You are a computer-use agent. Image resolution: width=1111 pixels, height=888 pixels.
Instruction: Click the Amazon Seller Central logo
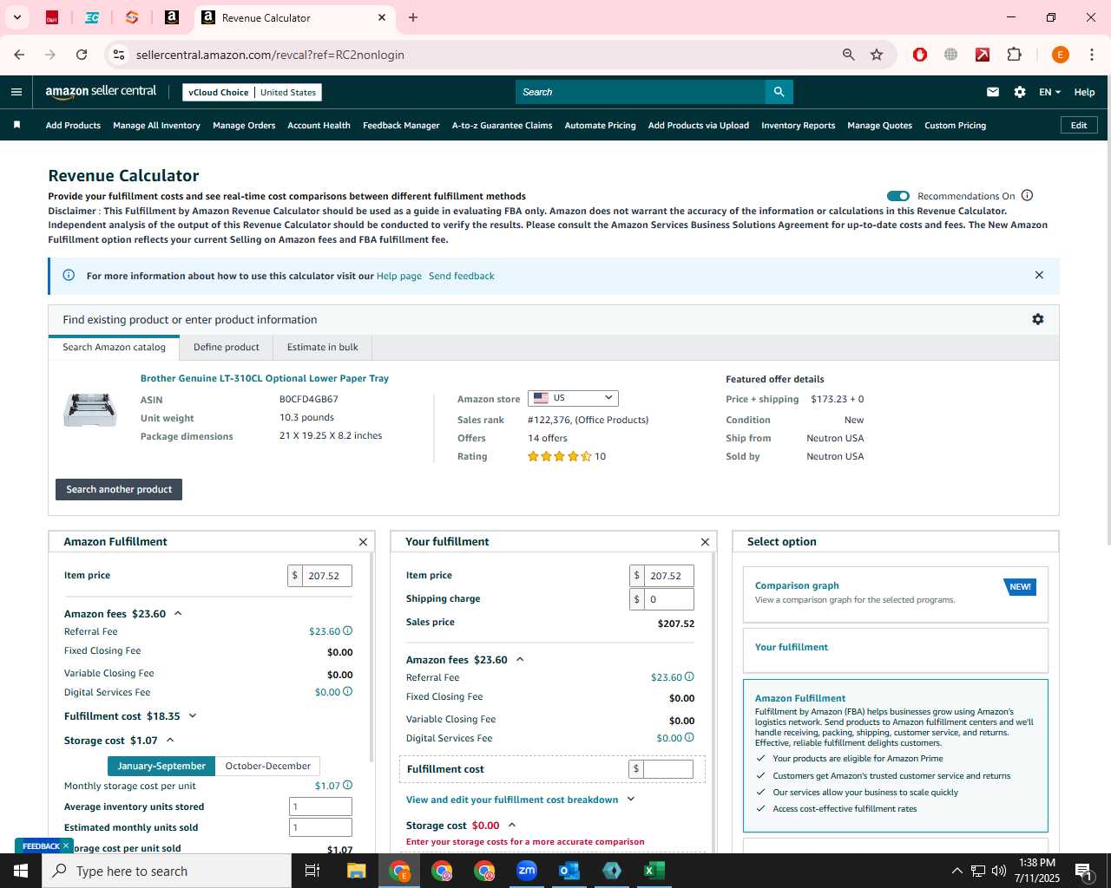coord(101,92)
